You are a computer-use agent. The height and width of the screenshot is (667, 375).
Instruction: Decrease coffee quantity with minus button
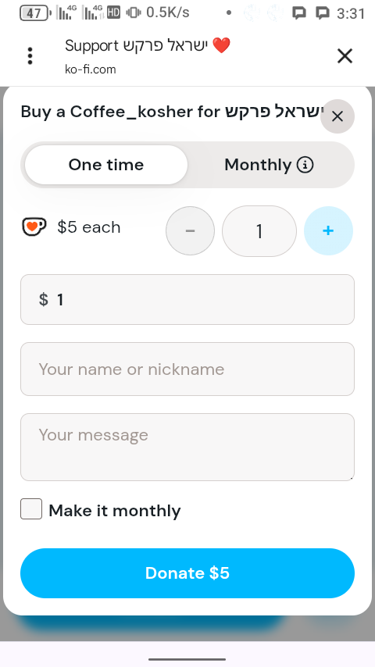point(191,230)
